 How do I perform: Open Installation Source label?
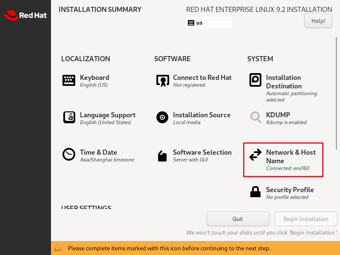[201, 115]
